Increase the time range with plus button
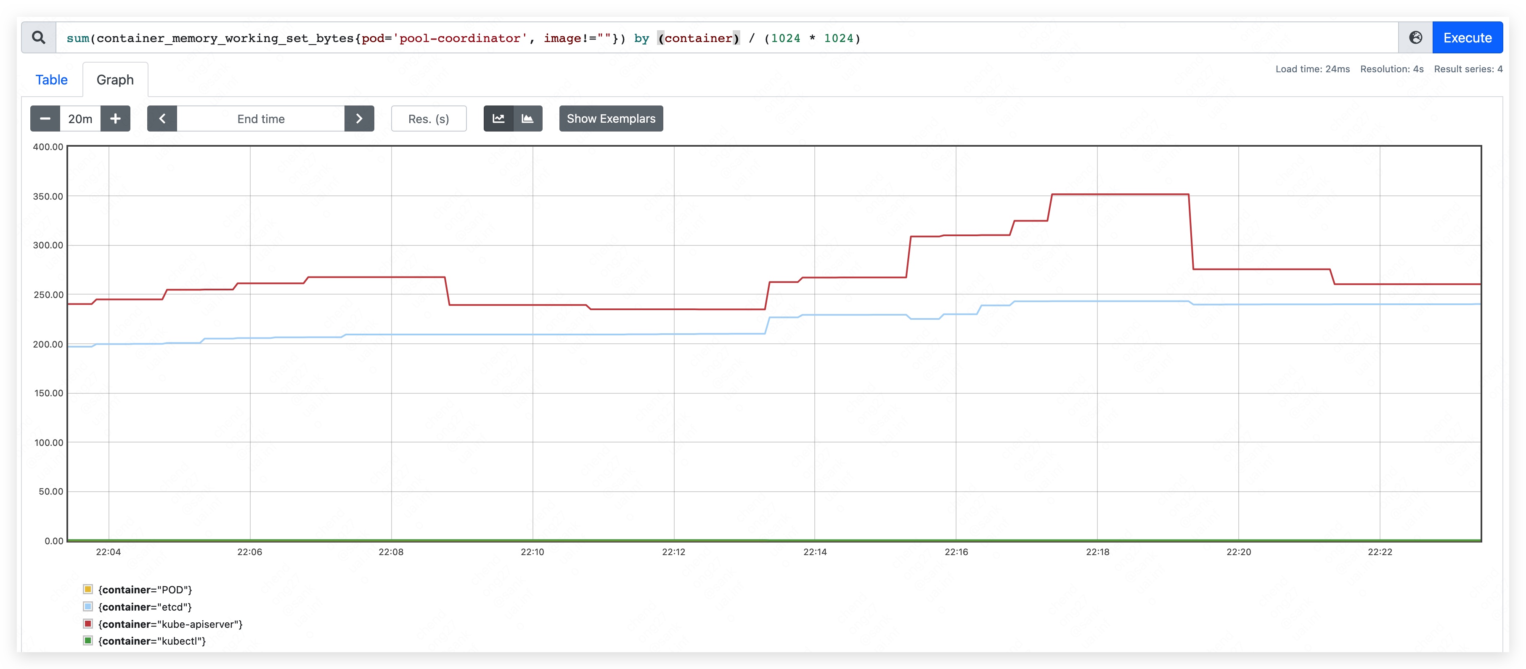1526x669 pixels. point(116,119)
